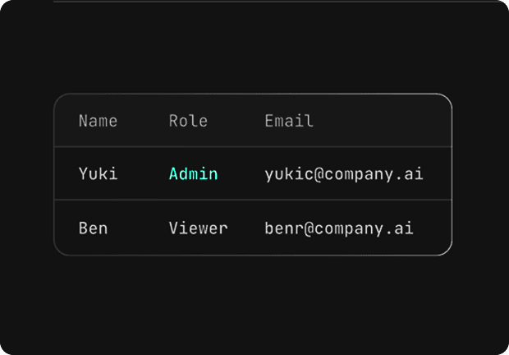Click the @ symbol in Yuki's email
The image size is (509, 355).
click(319, 174)
